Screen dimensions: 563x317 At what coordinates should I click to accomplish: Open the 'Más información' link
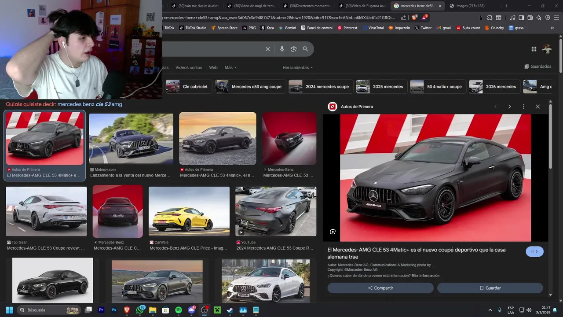coord(425,276)
